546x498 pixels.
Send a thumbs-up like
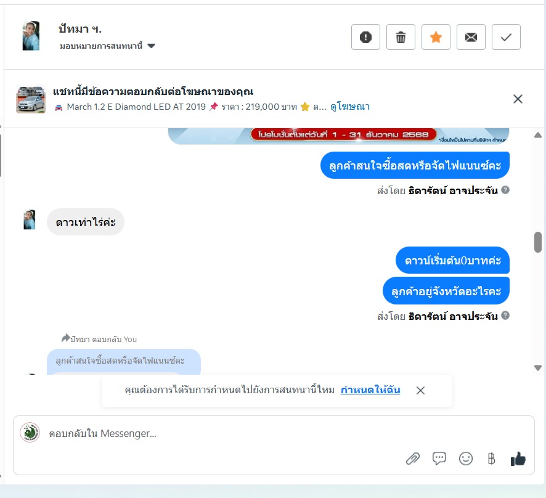518,459
